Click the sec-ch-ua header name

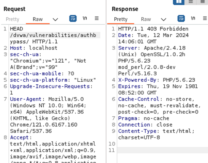pos(24,54)
